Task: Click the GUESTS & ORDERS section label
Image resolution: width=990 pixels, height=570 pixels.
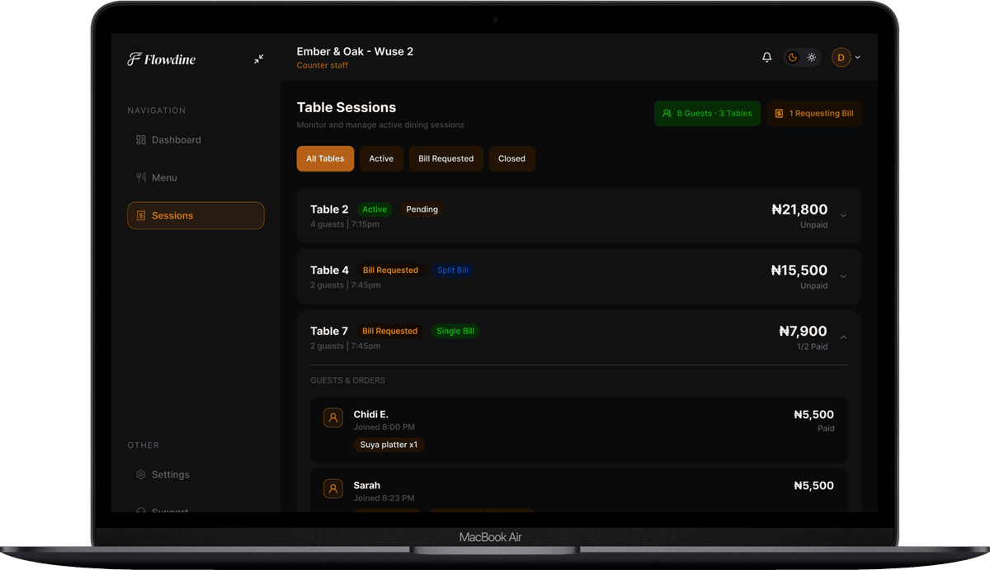Action: [x=347, y=380]
